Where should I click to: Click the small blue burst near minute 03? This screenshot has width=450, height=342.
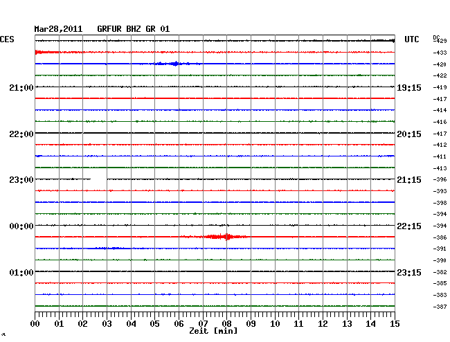pos(111,248)
